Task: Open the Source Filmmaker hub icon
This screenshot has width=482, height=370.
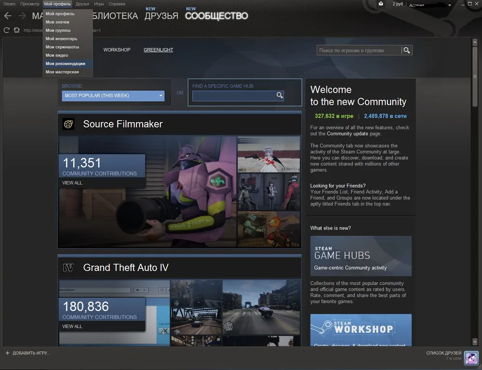Action: point(68,124)
